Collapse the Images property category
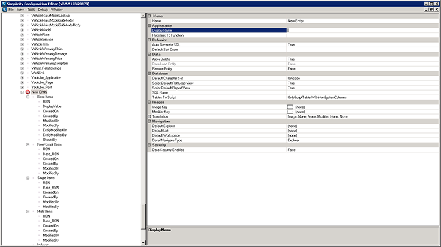The image size is (441, 247). [x=149, y=102]
